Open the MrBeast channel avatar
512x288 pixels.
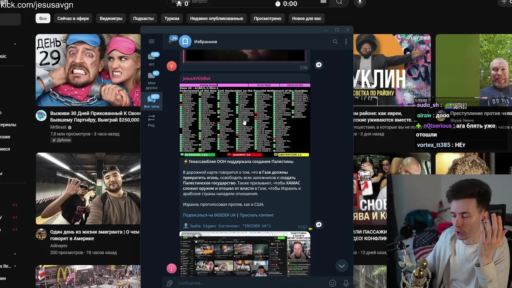pos(41,116)
